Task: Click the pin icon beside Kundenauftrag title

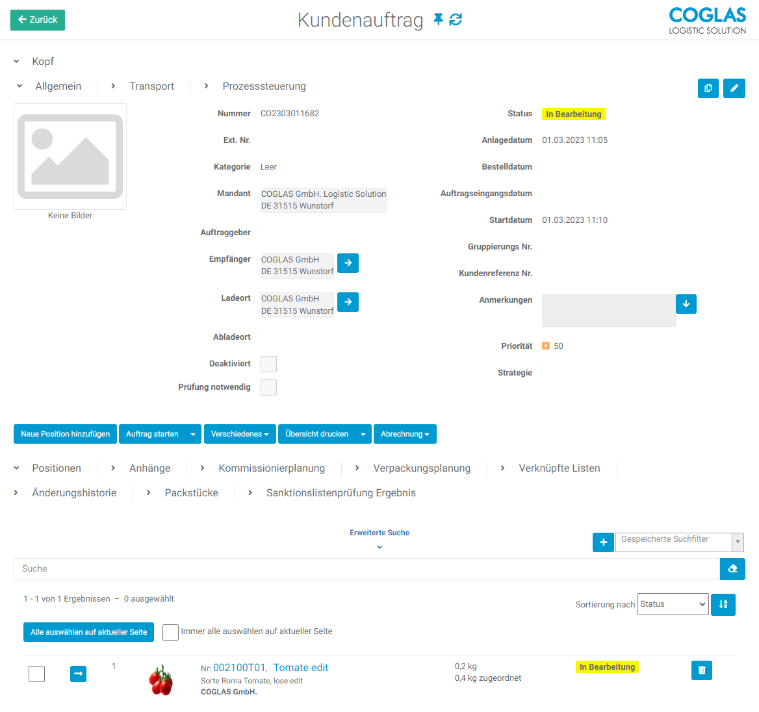Action: tap(438, 19)
